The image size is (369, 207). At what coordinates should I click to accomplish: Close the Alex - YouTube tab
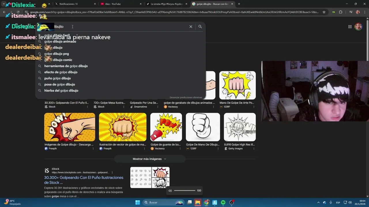[140, 4]
